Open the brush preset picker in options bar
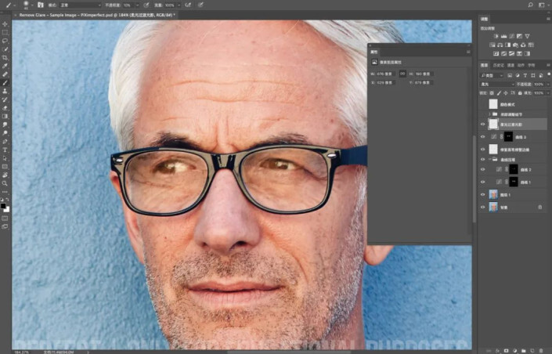 (26, 5)
